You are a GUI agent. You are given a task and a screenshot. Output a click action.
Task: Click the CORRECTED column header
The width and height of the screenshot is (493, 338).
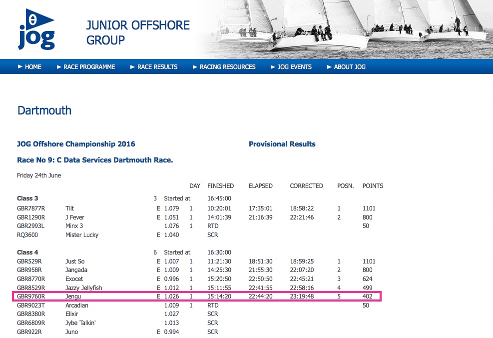[x=306, y=185]
